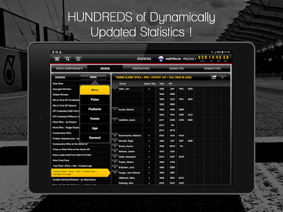
Task: Select Consecutive Wins at the Same GP
Action: [81, 144]
